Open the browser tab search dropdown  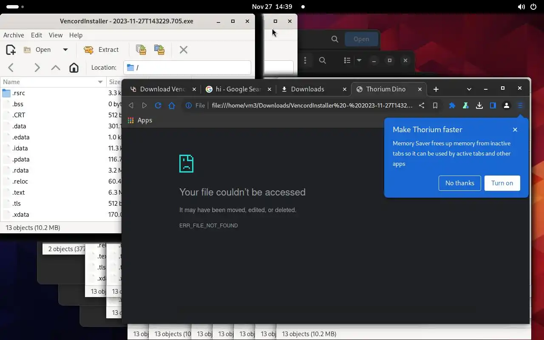pyautogui.click(x=469, y=89)
